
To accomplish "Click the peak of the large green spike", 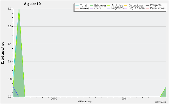I will [19, 9].
